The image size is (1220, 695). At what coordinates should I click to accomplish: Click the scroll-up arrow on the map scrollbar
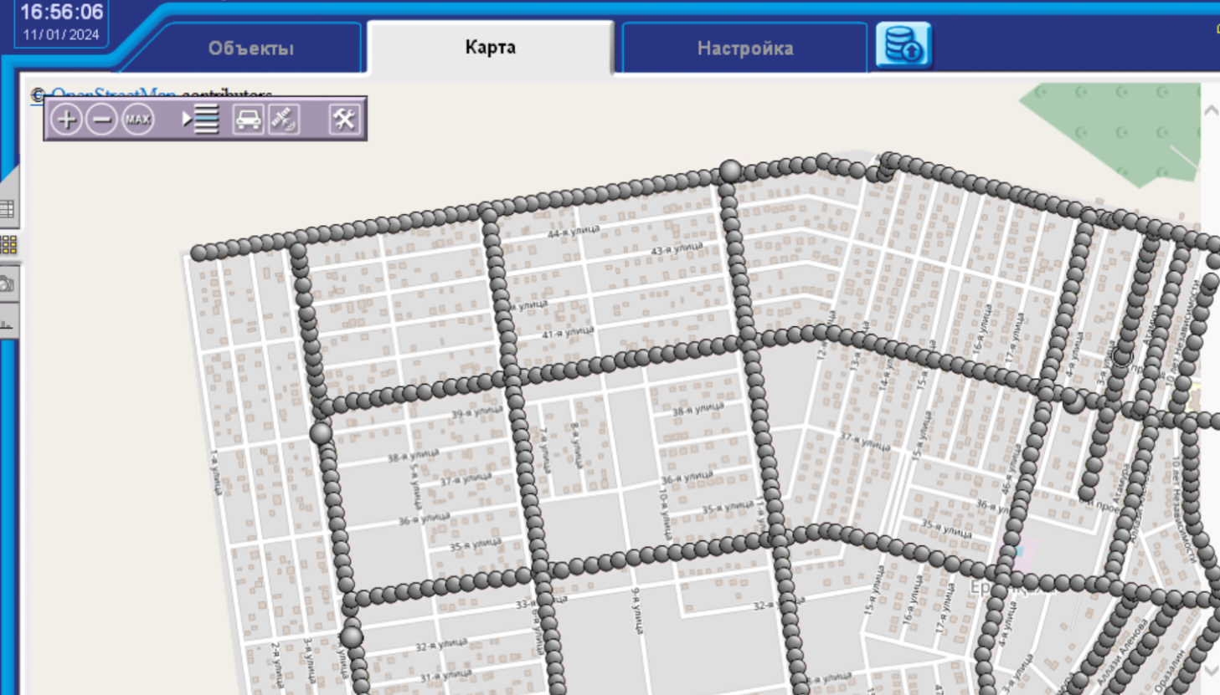(1211, 110)
